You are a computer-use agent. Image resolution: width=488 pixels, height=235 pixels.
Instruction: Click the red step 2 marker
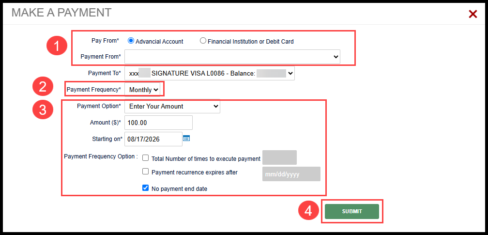click(x=43, y=87)
